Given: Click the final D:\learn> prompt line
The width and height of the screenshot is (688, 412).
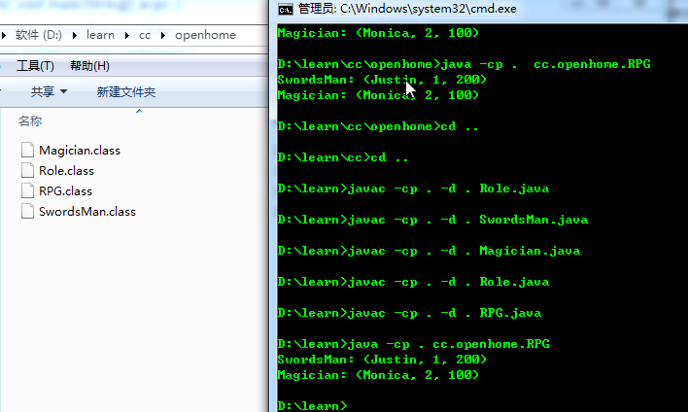Looking at the screenshot, I should tap(312, 406).
